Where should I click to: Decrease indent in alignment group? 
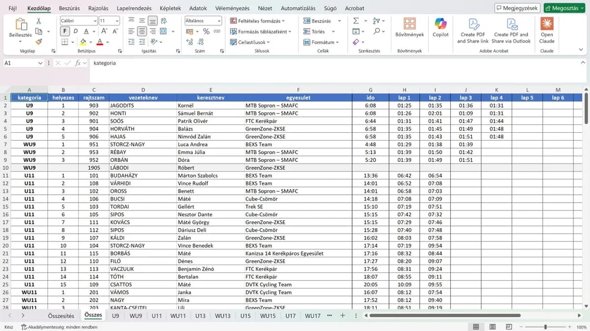click(131, 42)
